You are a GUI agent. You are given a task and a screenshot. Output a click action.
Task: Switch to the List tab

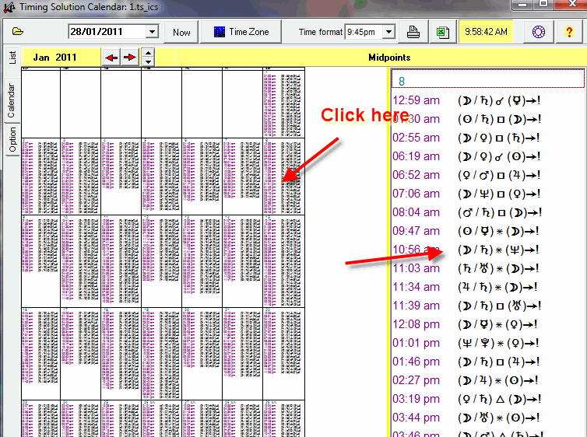click(x=12, y=58)
